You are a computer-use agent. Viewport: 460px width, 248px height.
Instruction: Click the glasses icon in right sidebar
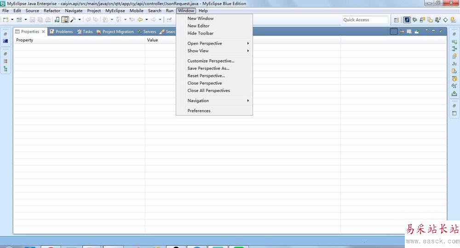(x=454, y=86)
